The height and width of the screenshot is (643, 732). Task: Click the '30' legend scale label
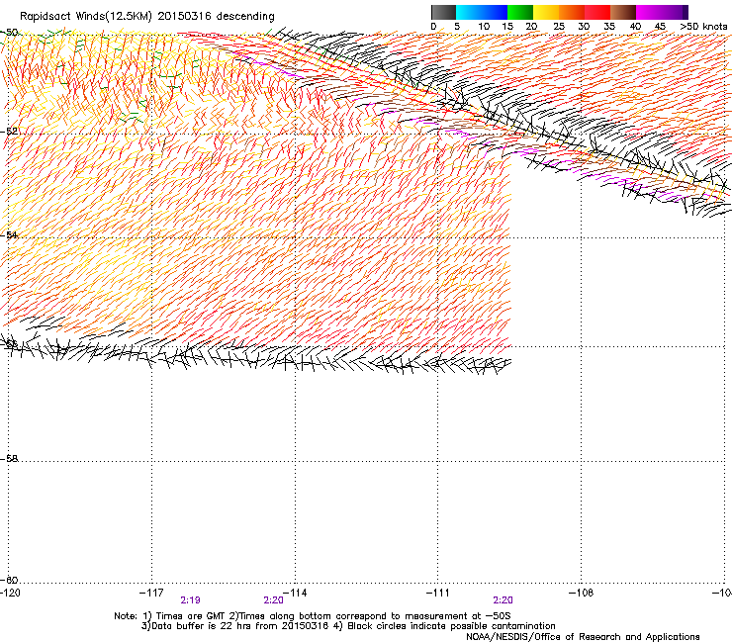(584, 27)
